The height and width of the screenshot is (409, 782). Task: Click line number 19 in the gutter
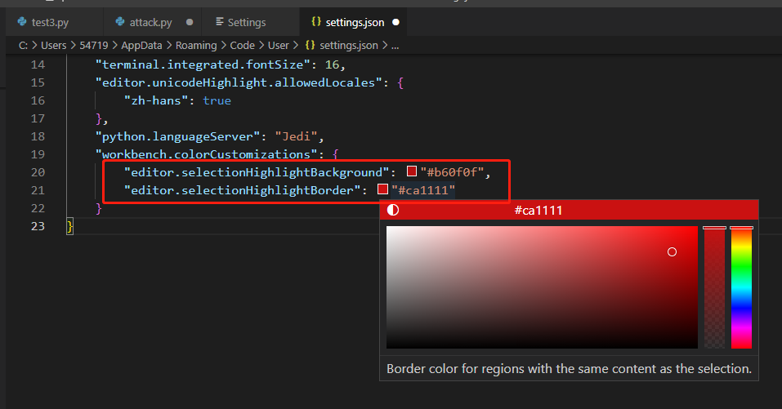pyautogui.click(x=38, y=154)
